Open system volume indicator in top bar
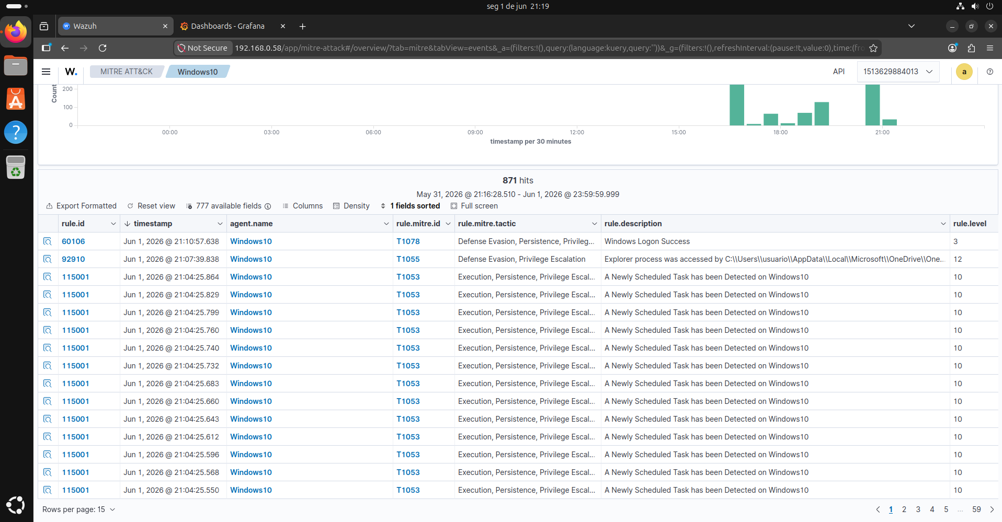The image size is (1002, 522). tap(975, 6)
